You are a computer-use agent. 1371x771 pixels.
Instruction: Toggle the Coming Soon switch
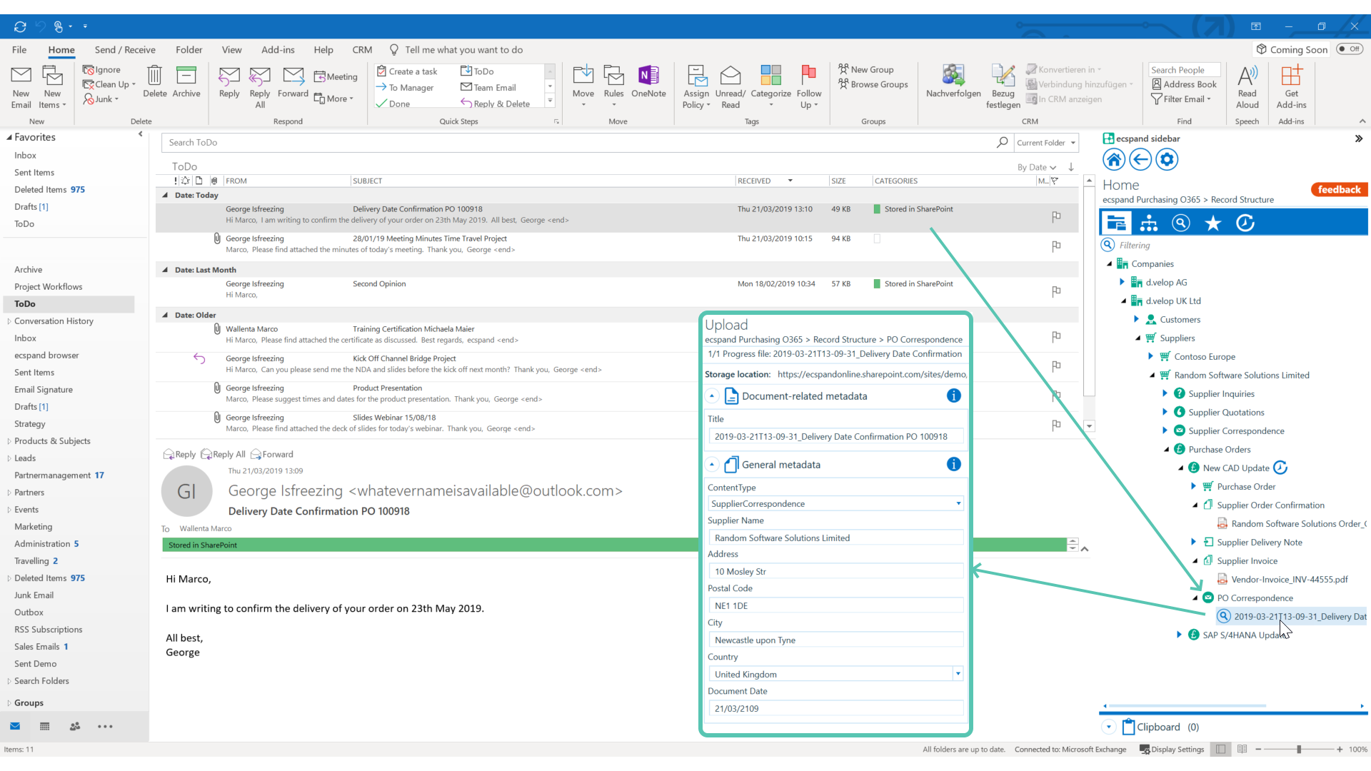(x=1349, y=49)
